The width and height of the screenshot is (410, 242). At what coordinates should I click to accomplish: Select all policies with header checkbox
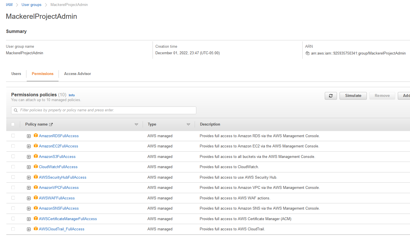(13, 124)
